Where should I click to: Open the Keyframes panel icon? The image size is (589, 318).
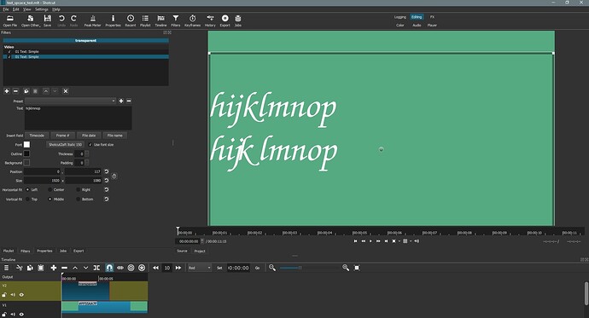(192, 20)
